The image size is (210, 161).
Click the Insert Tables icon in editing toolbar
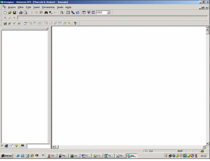tap(5, 23)
